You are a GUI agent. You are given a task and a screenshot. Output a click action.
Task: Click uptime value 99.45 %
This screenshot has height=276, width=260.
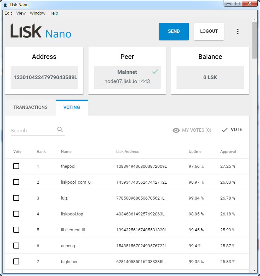coord(196,230)
